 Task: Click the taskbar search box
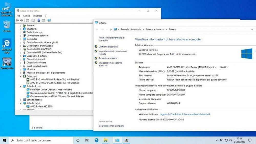click(x=41, y=140)
